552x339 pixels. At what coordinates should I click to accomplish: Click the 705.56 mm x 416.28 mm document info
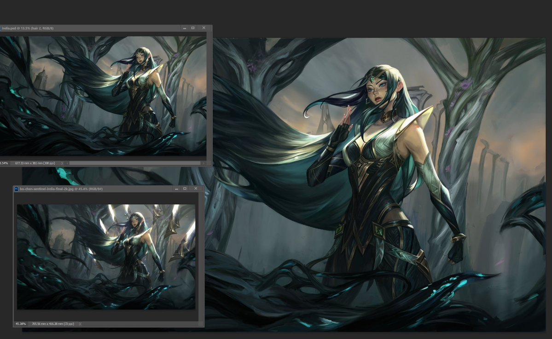click(53, 324)
